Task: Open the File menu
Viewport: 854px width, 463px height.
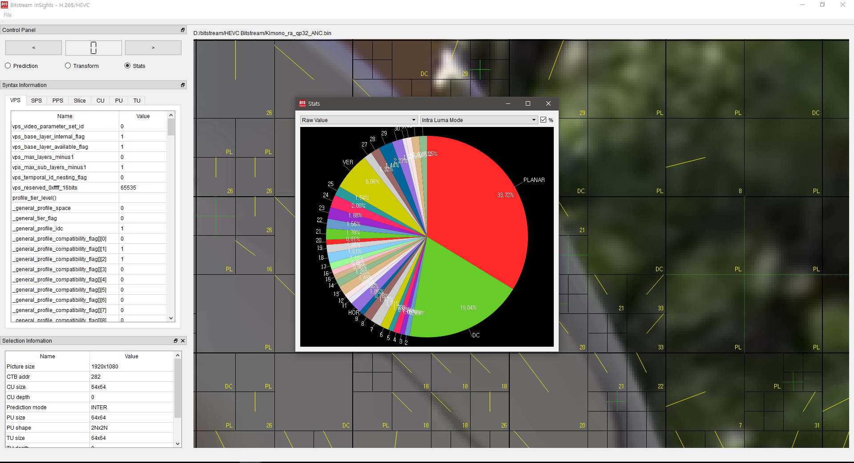Action: click(8, 15)
